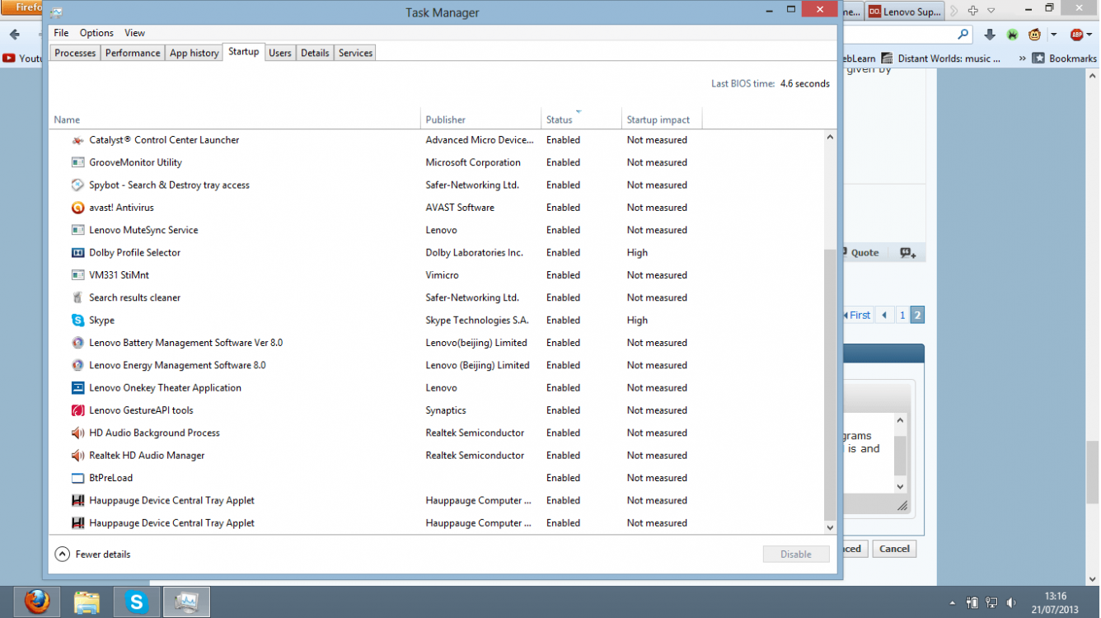The height and width of the screenshot is (618, 1101).
Task: Sort by Publisher column header
Action: pyautogui.click(x=480, y=119)
